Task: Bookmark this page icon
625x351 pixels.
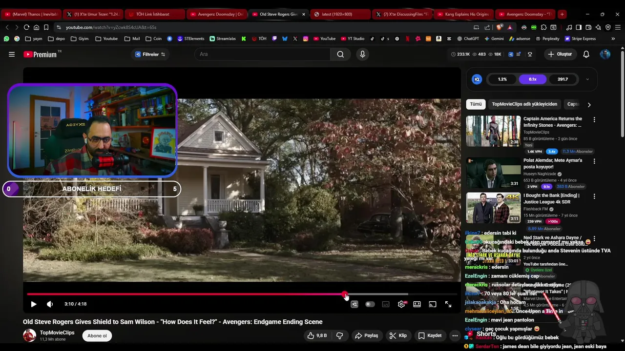Action: pyautogui.click(x=46, y=27)
